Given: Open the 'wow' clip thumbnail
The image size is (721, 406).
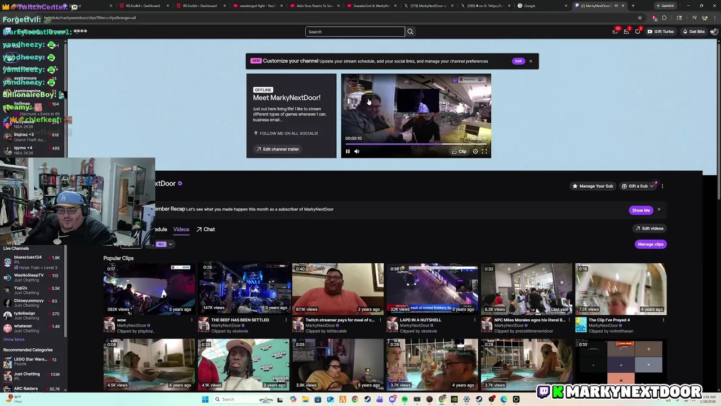Looking at the screenshot, I should pos(149,288).
